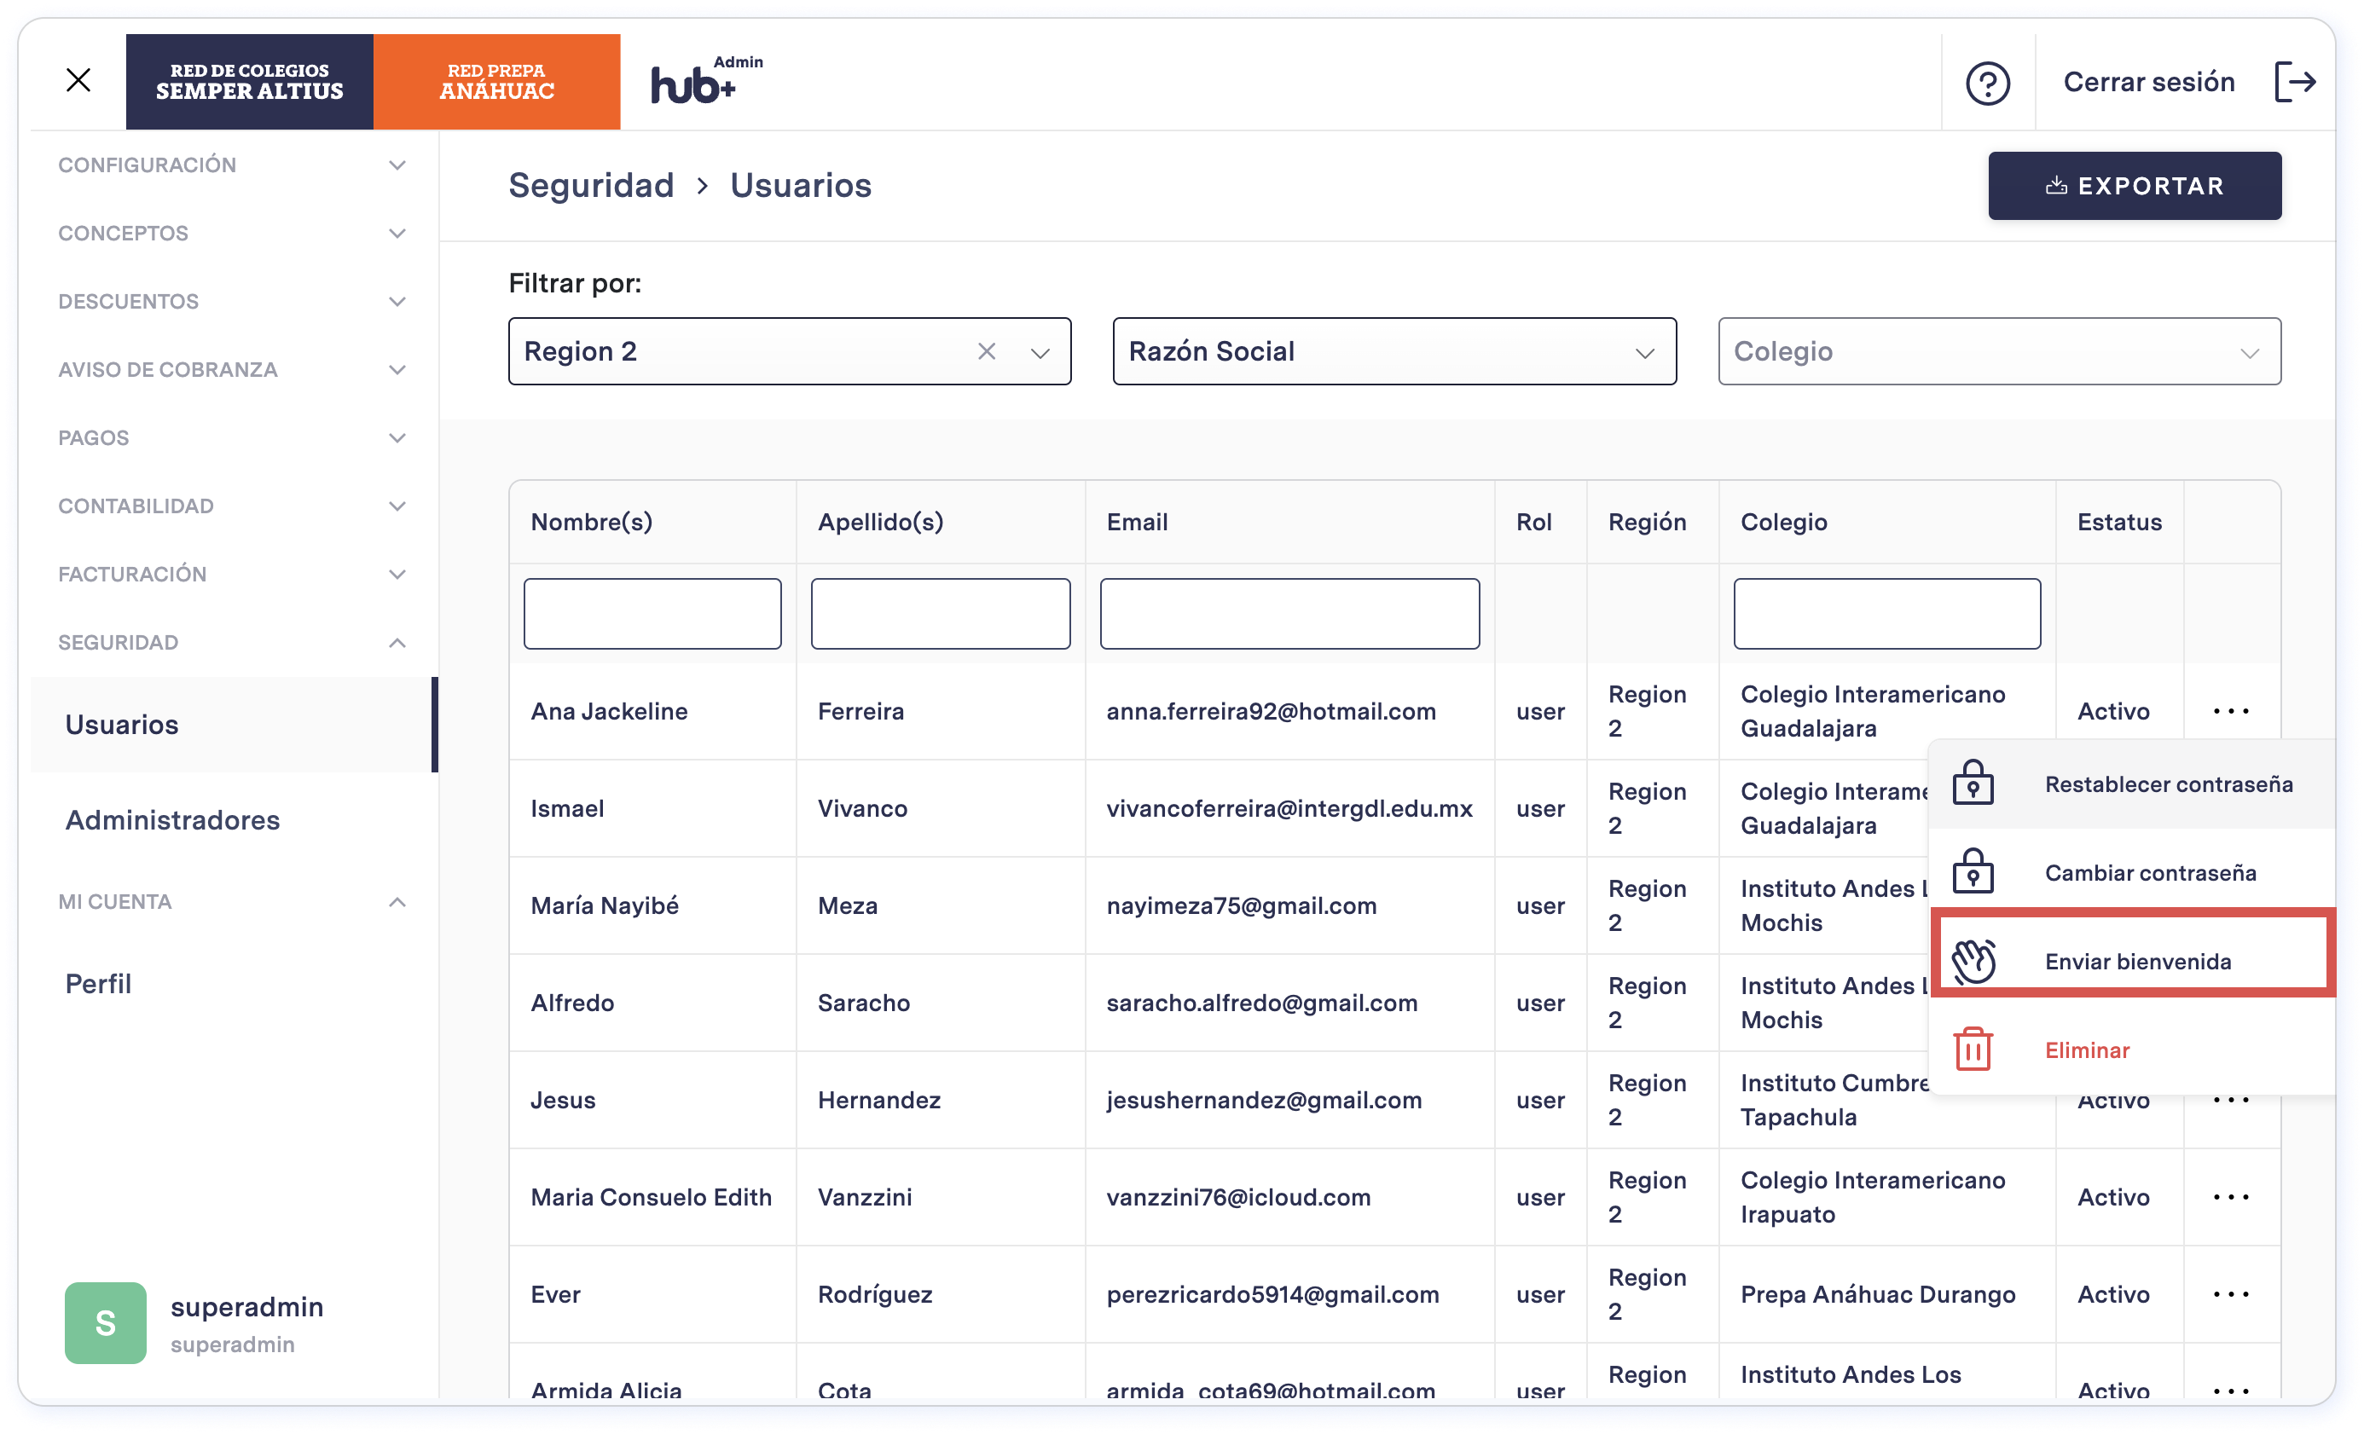
Task: Select Eliminar from the menu
Action: tap(2132, 1049)
